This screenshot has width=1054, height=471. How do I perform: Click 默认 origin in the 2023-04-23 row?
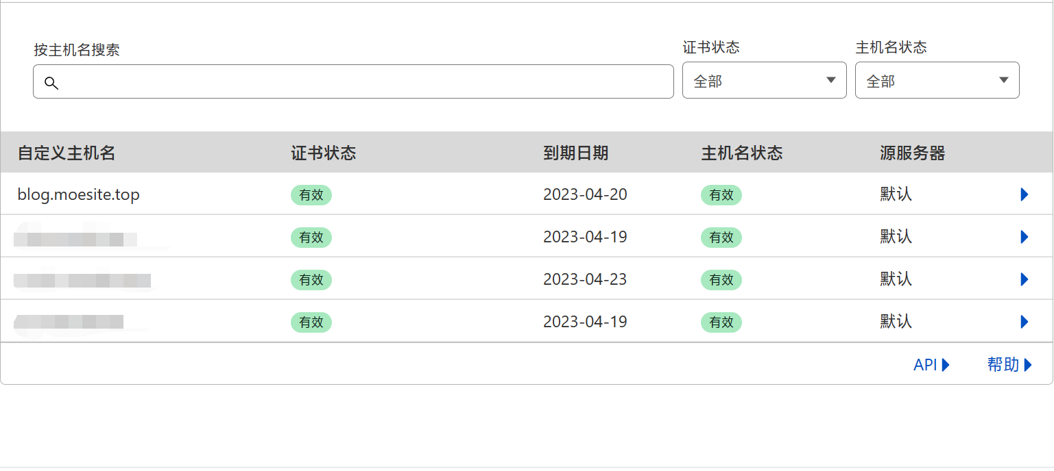pos(896,279)
